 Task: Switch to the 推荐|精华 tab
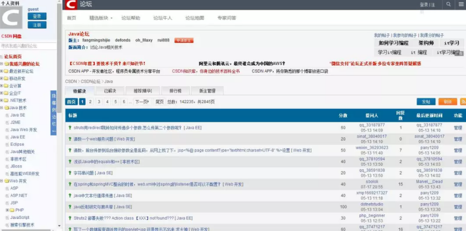143,91
